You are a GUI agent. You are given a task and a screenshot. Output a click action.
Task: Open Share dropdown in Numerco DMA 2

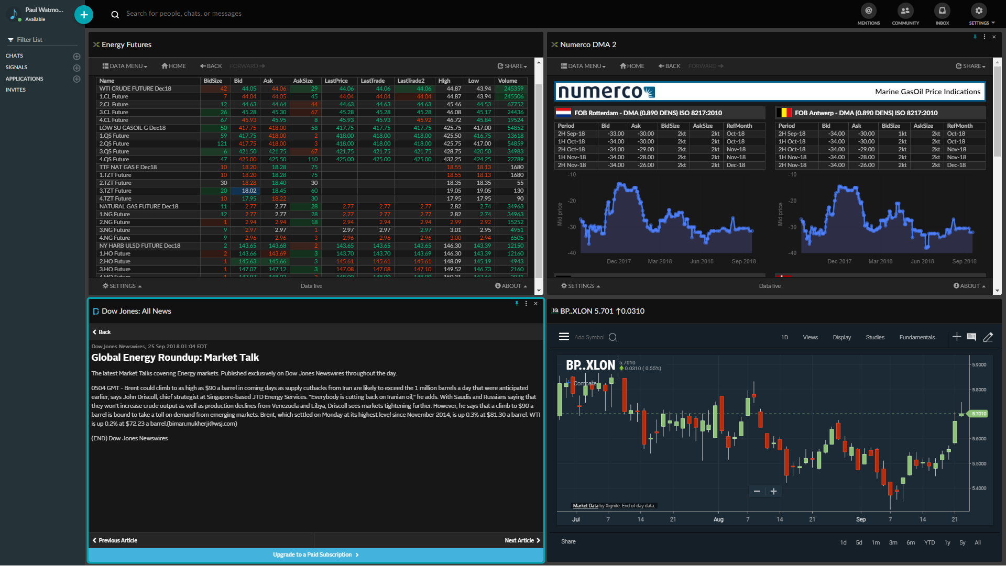click(x=970, y=66)
